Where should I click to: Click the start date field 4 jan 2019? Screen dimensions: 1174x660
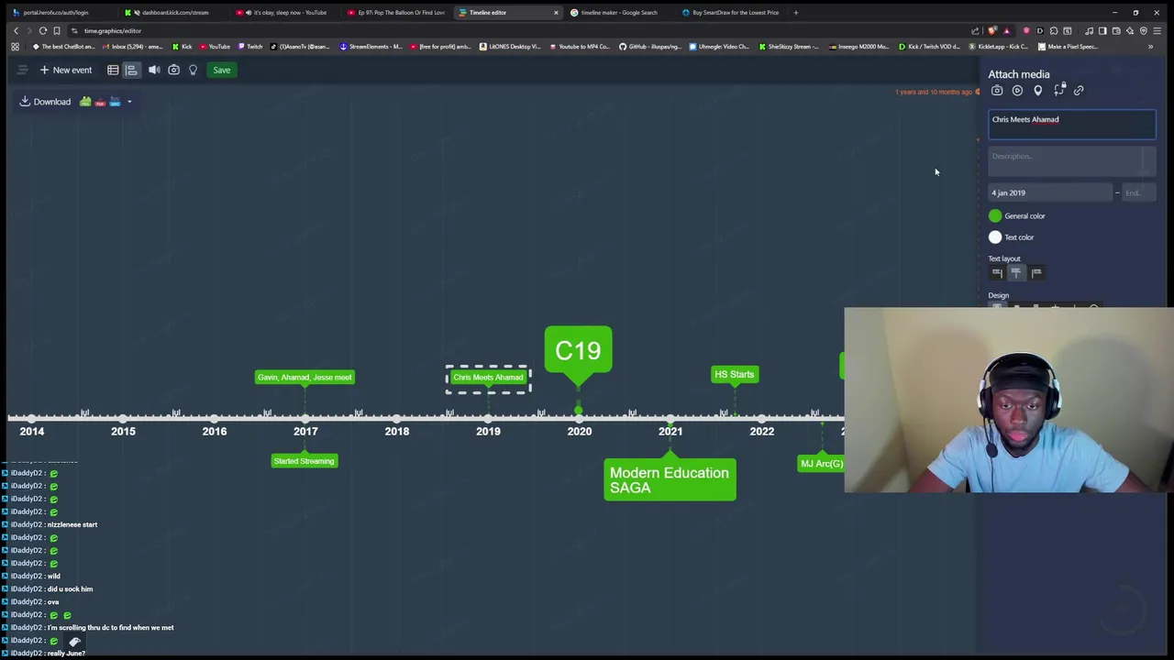tap(1050, 192)
